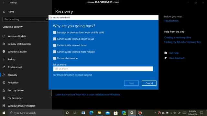Click the volume speaker tray icon
The width and height of the screenshot is (207, 116).
175,113
